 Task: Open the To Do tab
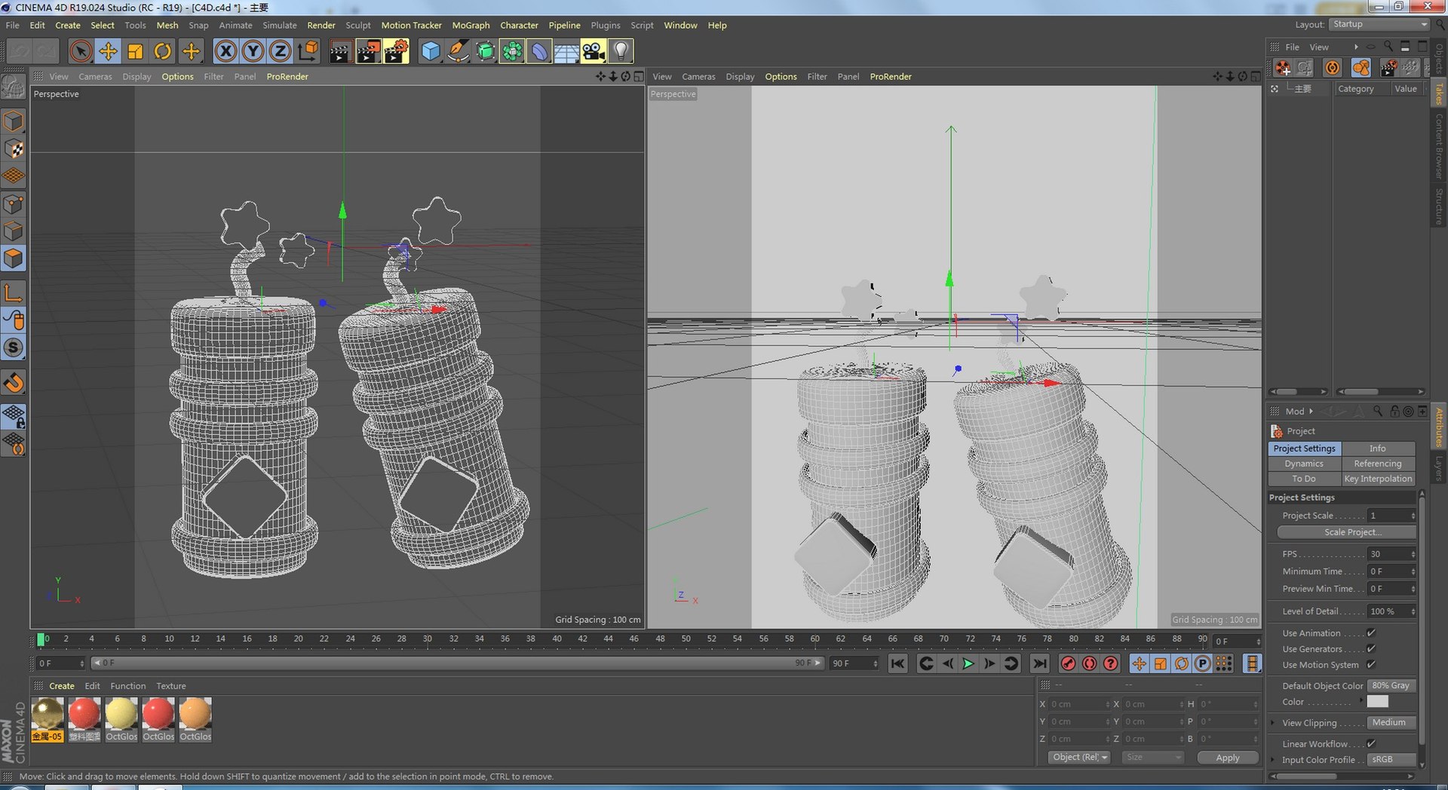[1304, 479]
